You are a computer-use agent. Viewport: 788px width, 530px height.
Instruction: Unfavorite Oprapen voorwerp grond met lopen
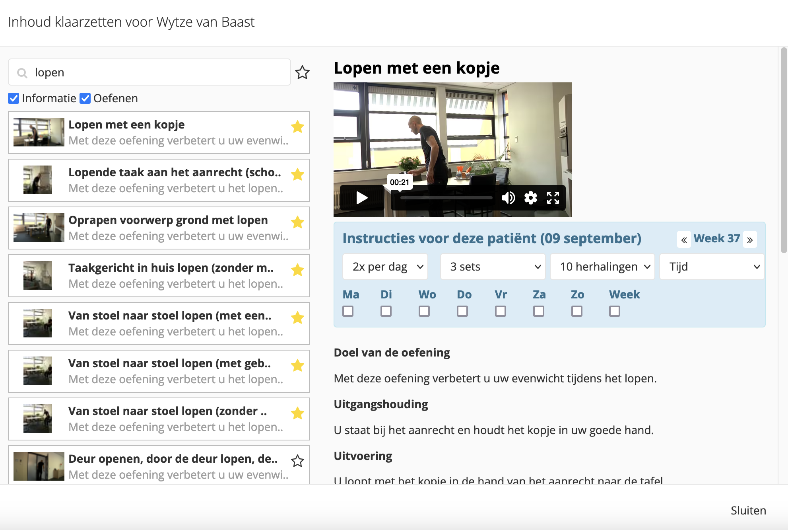[297, 222]
